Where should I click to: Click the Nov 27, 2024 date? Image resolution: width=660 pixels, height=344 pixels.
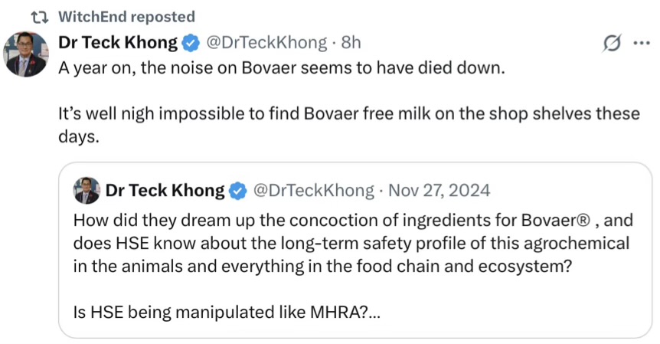pyautogui.click(x=439, y=190)
